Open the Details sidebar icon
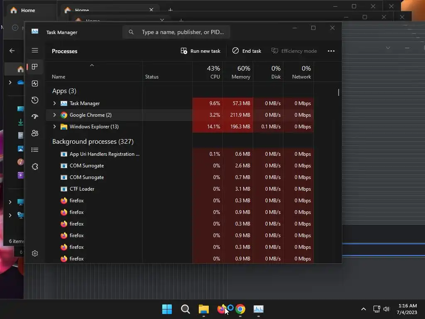This screenshot has width=425, height=319. pos(35,150)
